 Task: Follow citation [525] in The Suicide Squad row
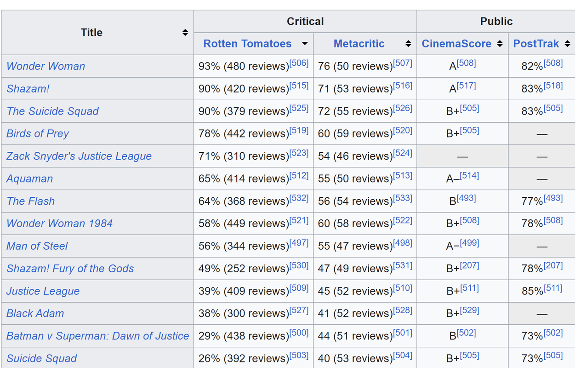299,108
